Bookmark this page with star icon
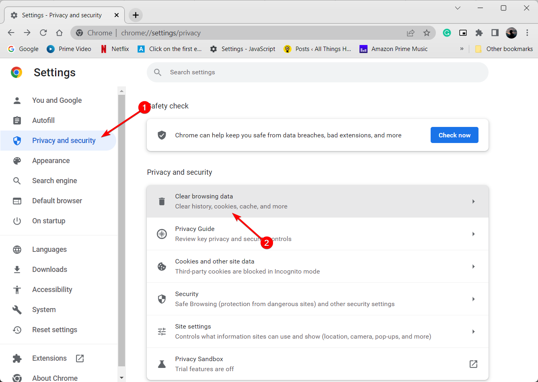Image resolution: width=538 pixels, height=382 pixels. [427, 33]
